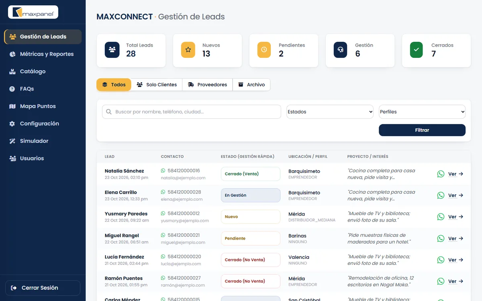Click the Total Leads people icon
This screenshot has width=482, height=301.
pyautogui.click(x=112, y=50)
